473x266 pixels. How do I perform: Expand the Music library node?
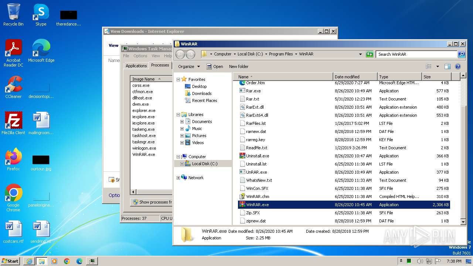click(x=182, y=129)
